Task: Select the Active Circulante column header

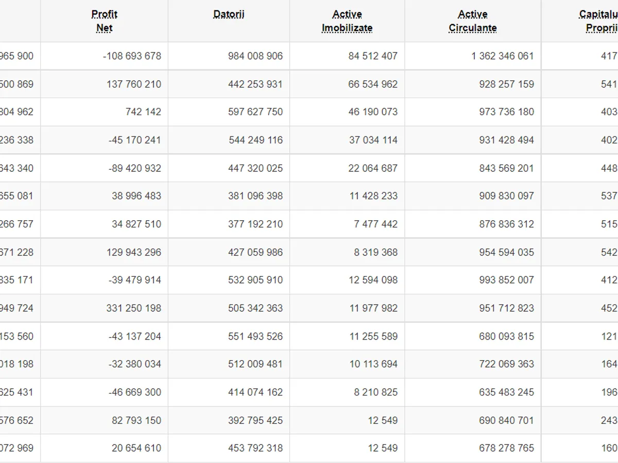Action: tap(472, 21)
